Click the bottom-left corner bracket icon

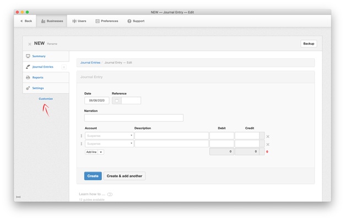coord(18,197)
